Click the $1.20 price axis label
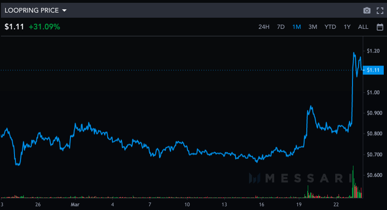Image resolution: width=387 pixels, height=210 pixels. click(x=373, y=51)
